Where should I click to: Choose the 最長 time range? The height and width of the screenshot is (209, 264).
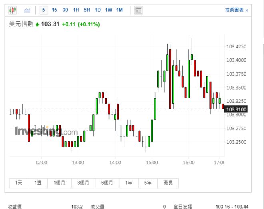(x=168, y=183)
